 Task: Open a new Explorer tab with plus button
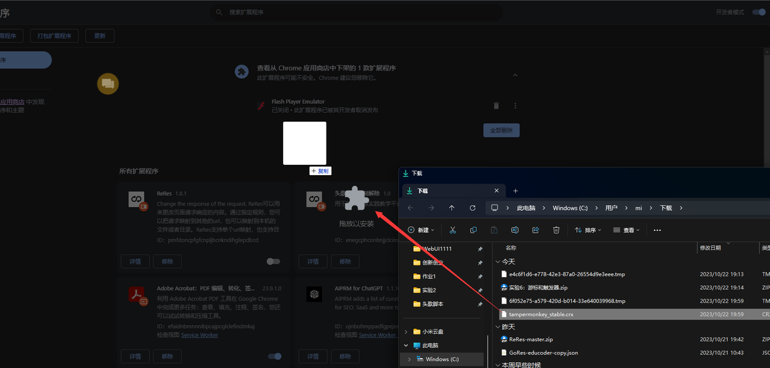515,191
